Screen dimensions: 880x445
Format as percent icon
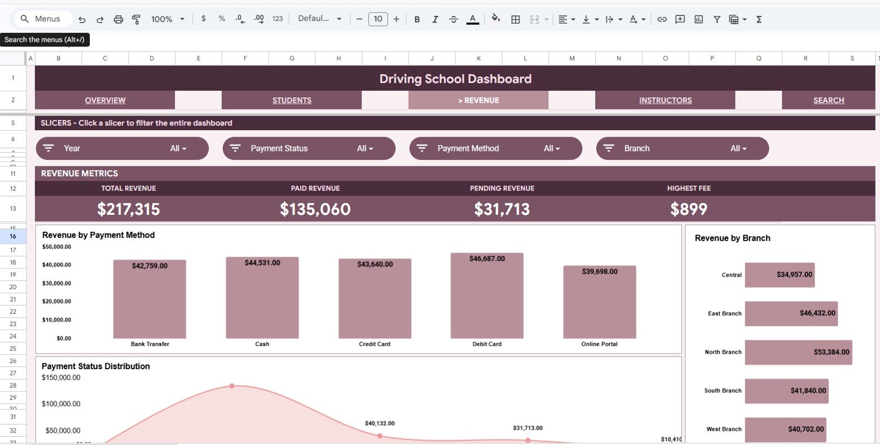[x=222, y=19]
